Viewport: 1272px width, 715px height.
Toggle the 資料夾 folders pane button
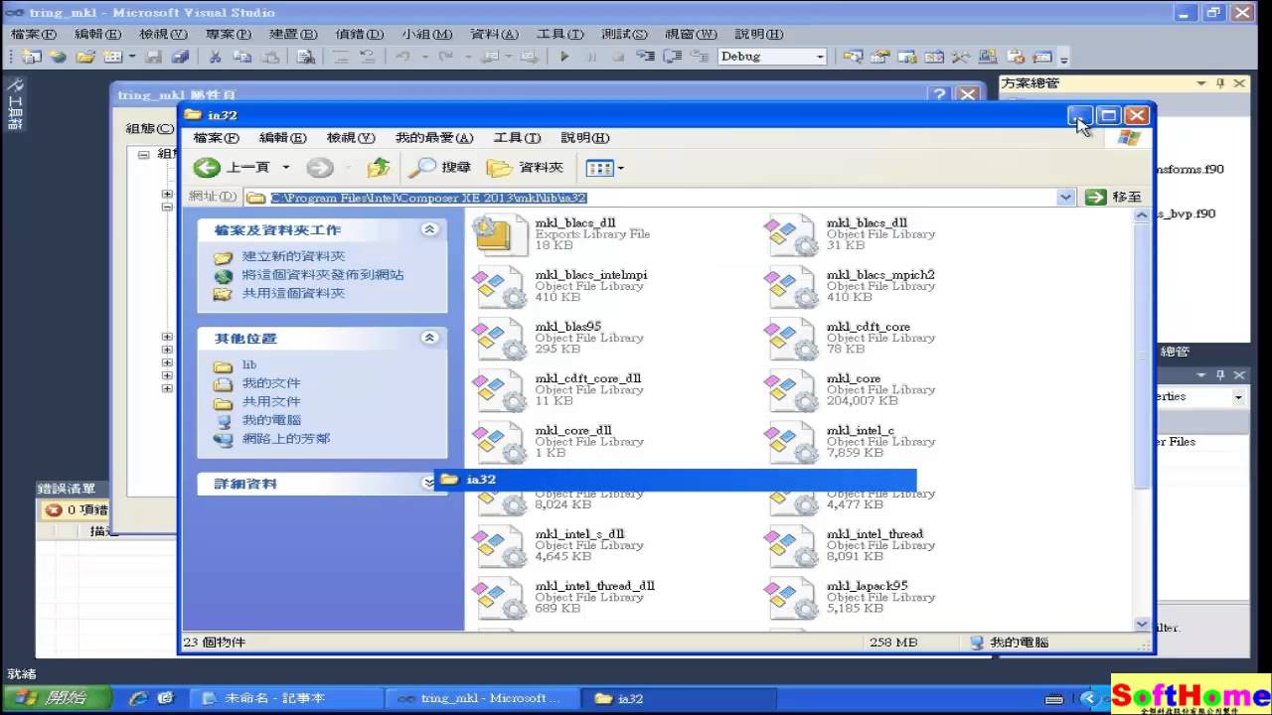point(527,168)
